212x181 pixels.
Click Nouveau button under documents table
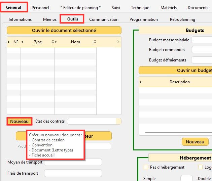[x=20, y=121]
